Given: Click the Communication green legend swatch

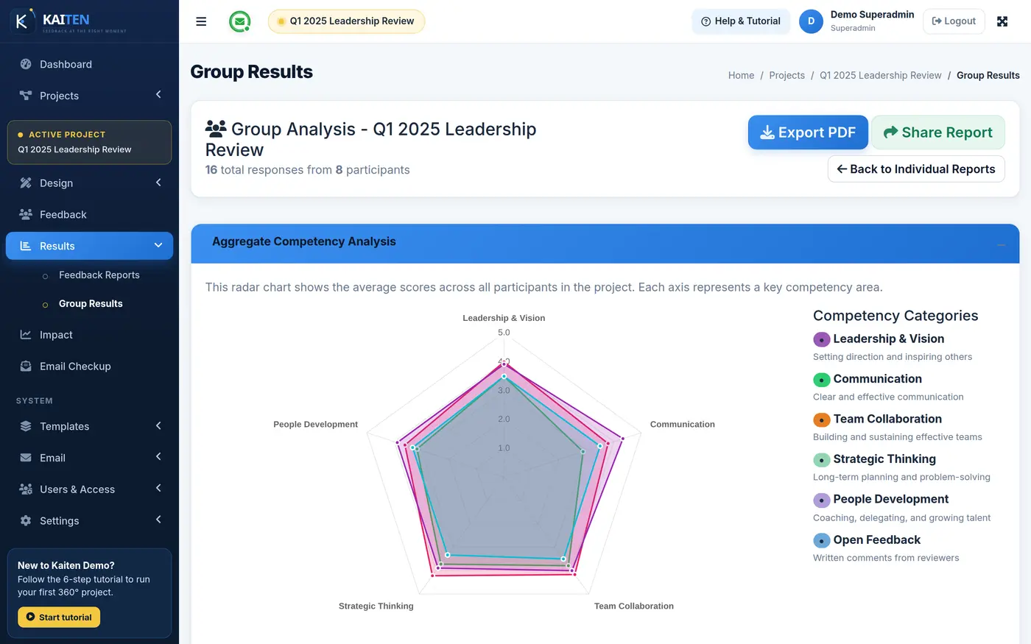Looking at the screenshot, I should [821, 380].
